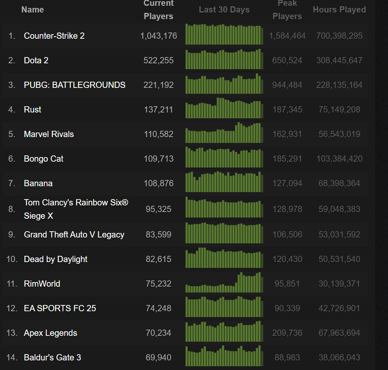The width and height of the screenshot is (388, 370).
Task: Click EA SPORTS FC 25's bar chart
Action: [224, 307]
